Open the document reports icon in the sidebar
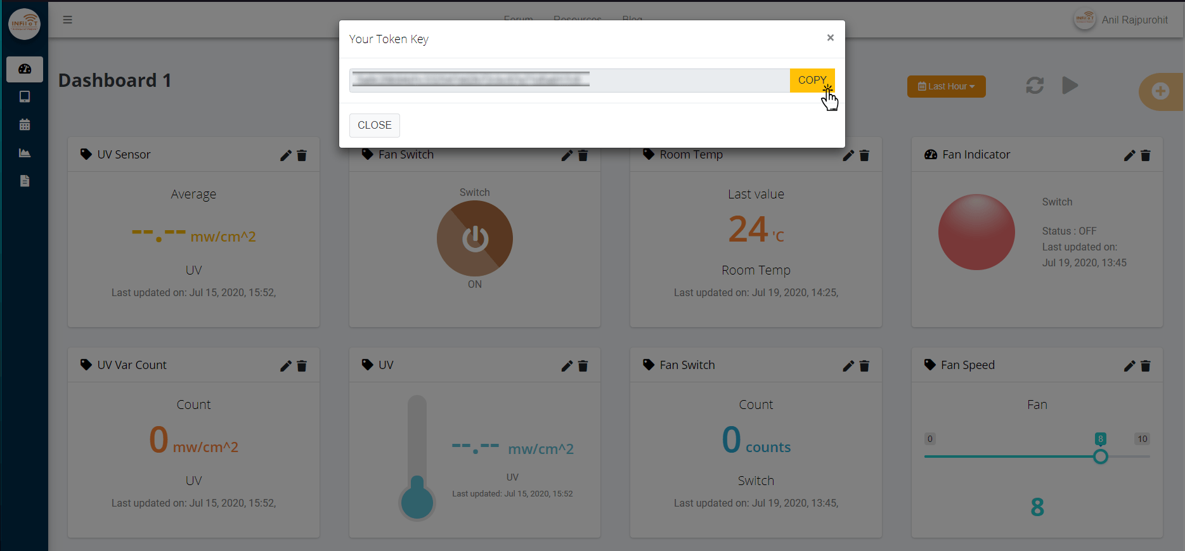1185x551 pixels. click(25, 181)
